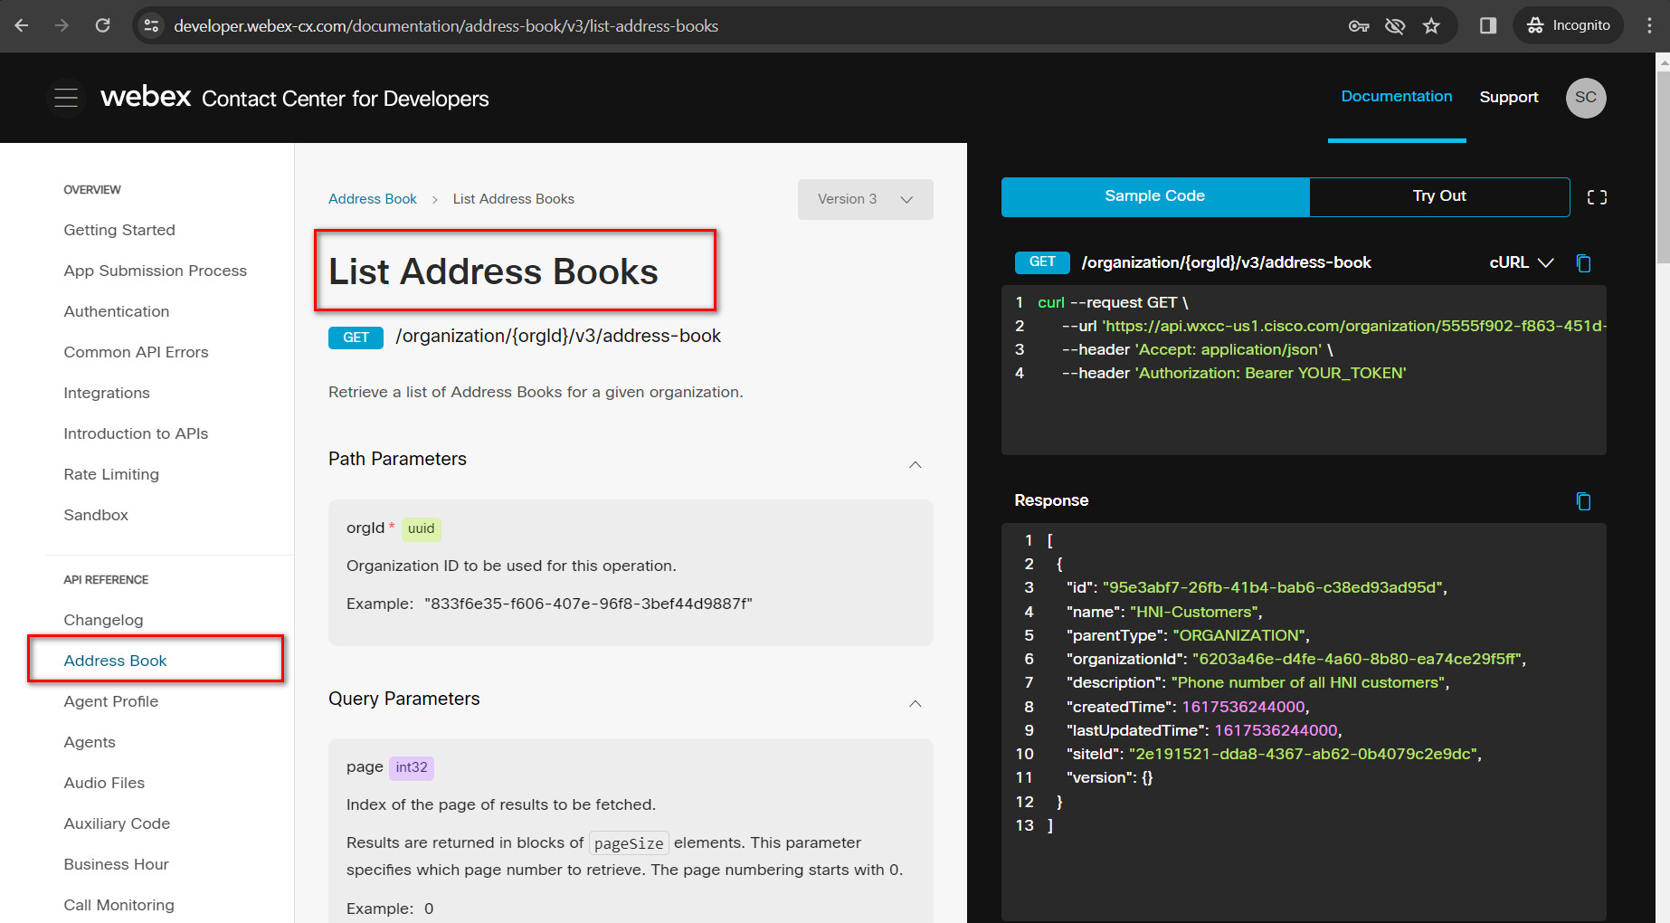Open saved passwords key icon
The width and height of the screenshot is (1670, 923).
[1359, 26]
